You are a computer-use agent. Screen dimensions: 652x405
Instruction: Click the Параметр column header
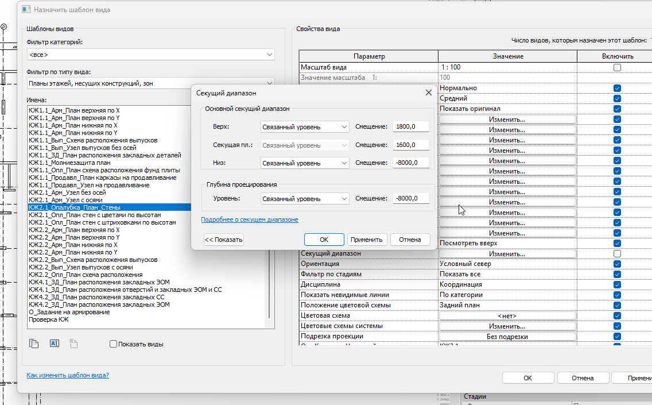click(369, 56)
